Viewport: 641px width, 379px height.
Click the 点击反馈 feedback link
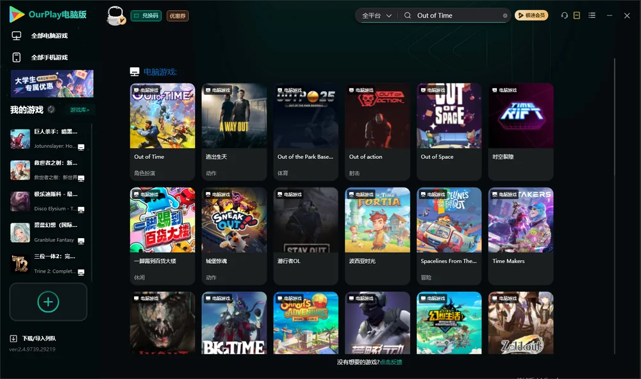pos(391,362)
